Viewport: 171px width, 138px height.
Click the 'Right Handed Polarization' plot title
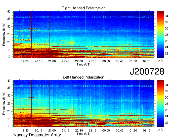[83, 8]
